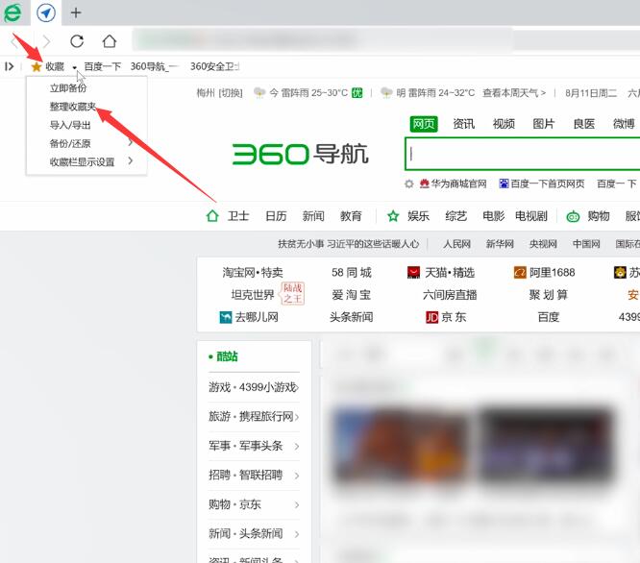
Task: Open the 扶贫无小事 news headline
Action: tap(348, 244)
